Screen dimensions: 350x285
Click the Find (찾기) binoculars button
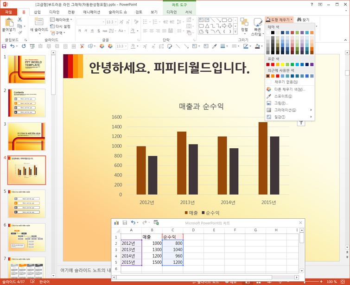coord(303,20)
